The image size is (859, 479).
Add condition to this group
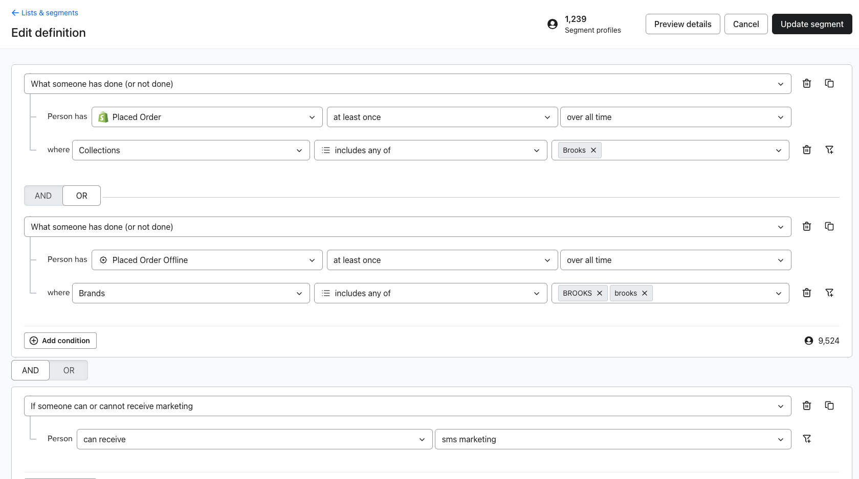(x=60, y=341)
